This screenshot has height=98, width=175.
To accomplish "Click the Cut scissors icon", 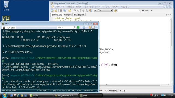I will 83,10.
